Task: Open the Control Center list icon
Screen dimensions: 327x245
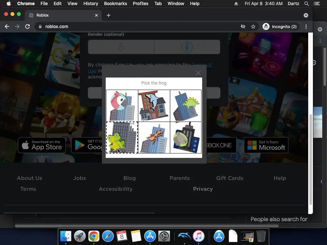Action: pos(316,4)
